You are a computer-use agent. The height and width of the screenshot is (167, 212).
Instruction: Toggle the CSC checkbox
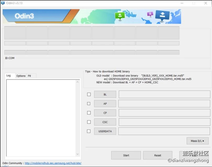click(x=89, y=122)
